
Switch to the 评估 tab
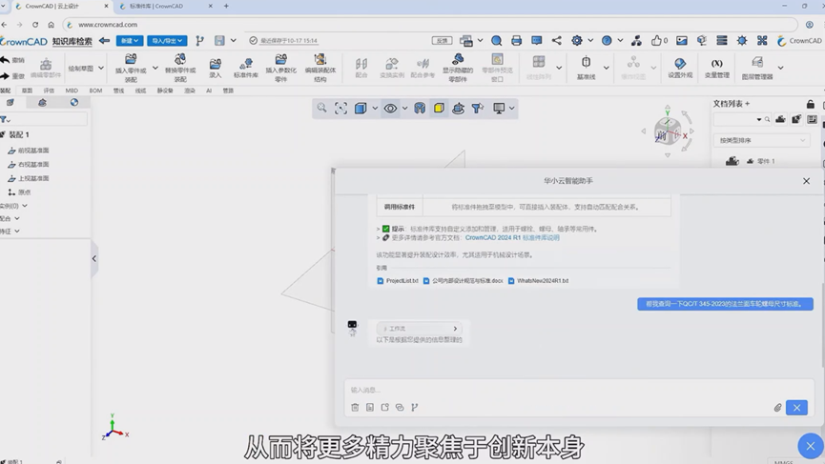pos(49,91)
